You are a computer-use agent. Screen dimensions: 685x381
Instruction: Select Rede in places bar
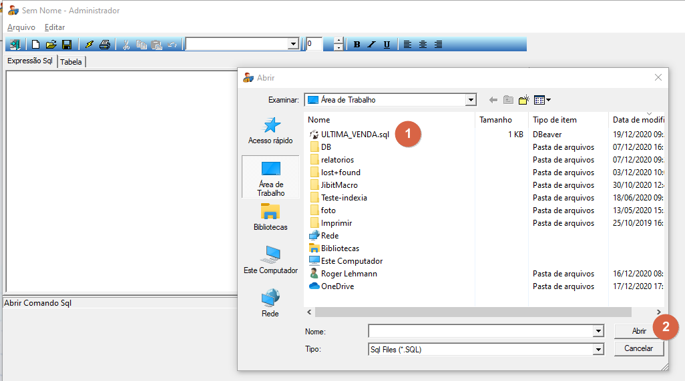click(x=270, y=303)
